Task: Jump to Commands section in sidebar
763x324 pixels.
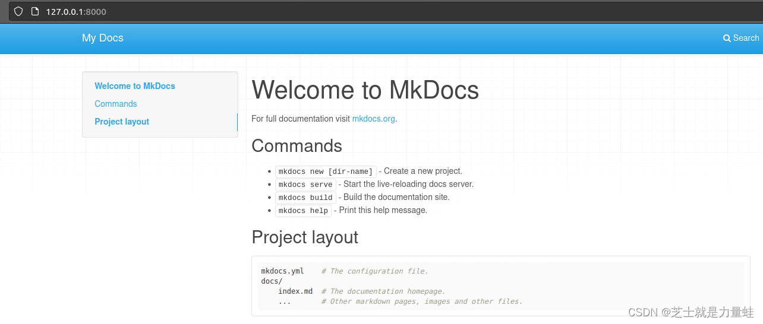Action: point(116,104)
